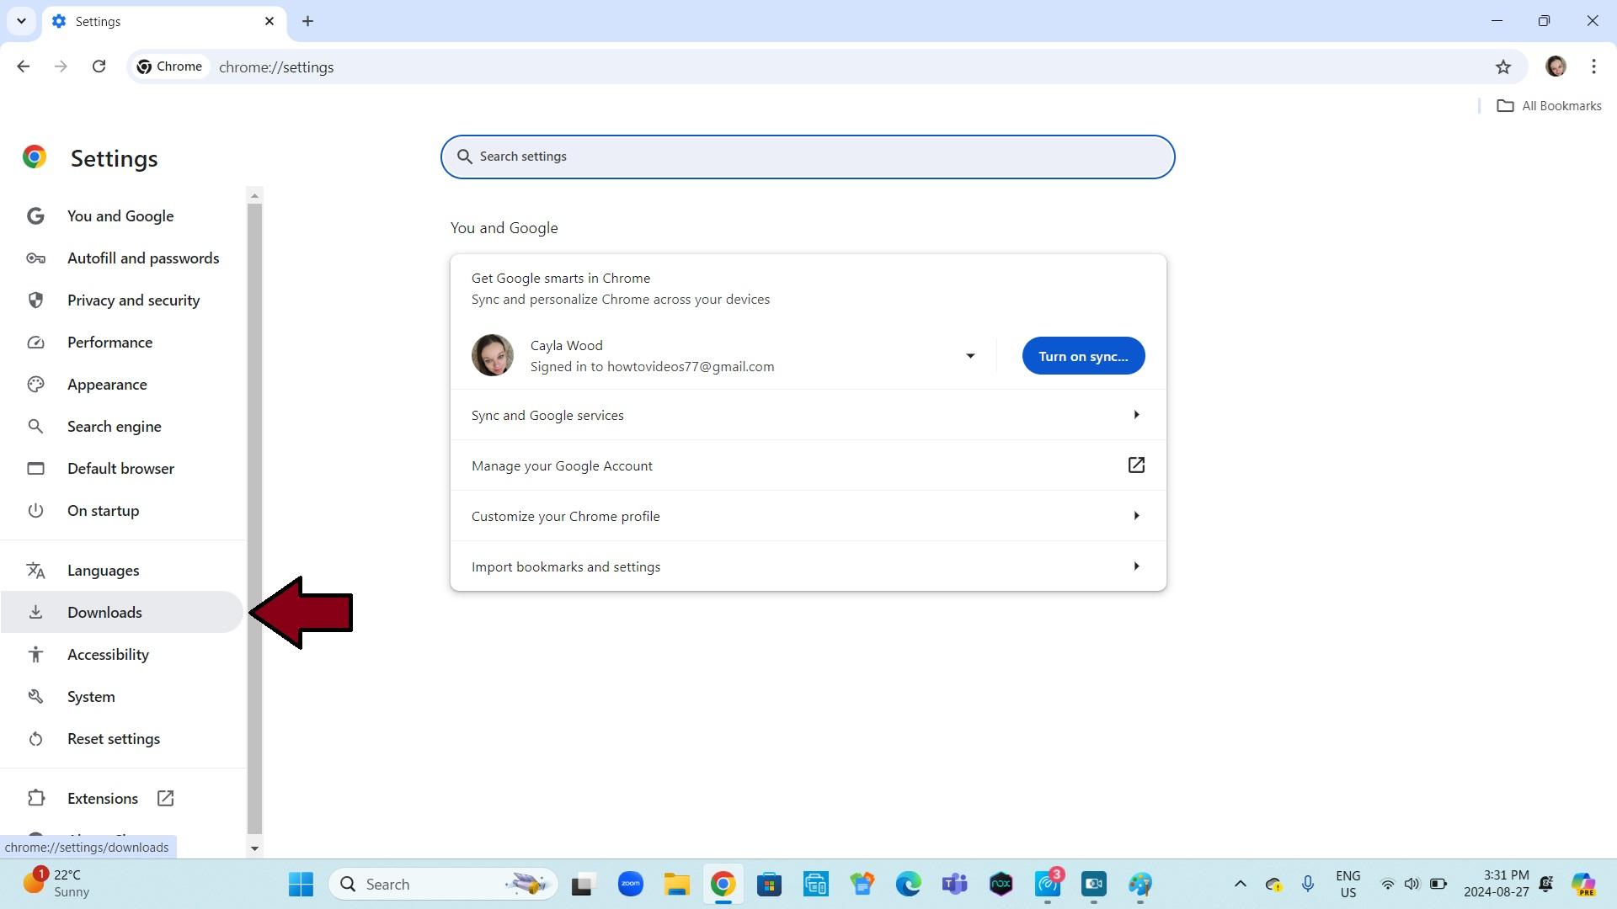Open Sync and Google services

[x=808, y=415]
